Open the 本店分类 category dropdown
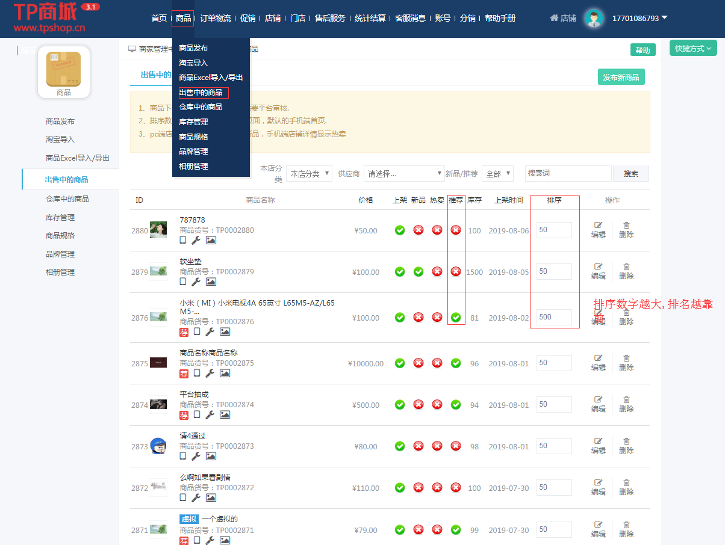Viewport: 725px width, 545px height. point(309,174)
